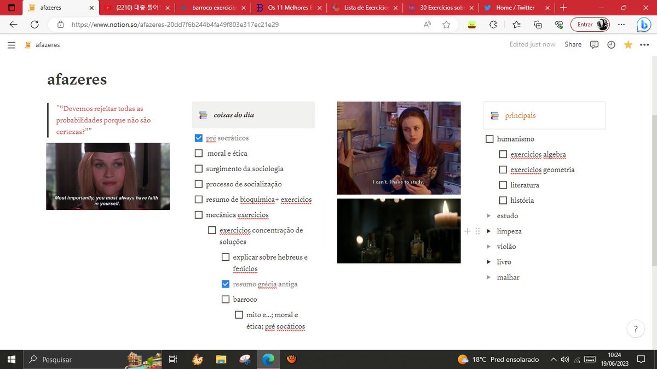The height and width of the screenshot is (369, 657).
Task: Open Edge settings and more ellipsis
Action: point(621,25)
